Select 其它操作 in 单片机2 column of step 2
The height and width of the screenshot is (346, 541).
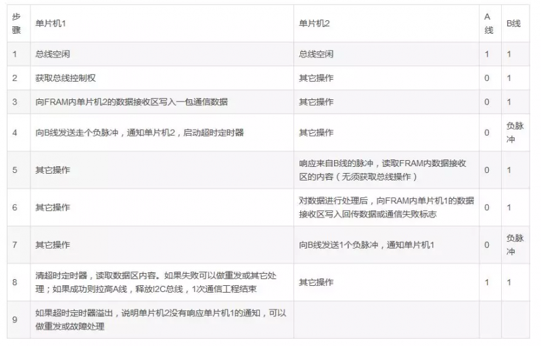pyautogui.click(x=316, y=78)
